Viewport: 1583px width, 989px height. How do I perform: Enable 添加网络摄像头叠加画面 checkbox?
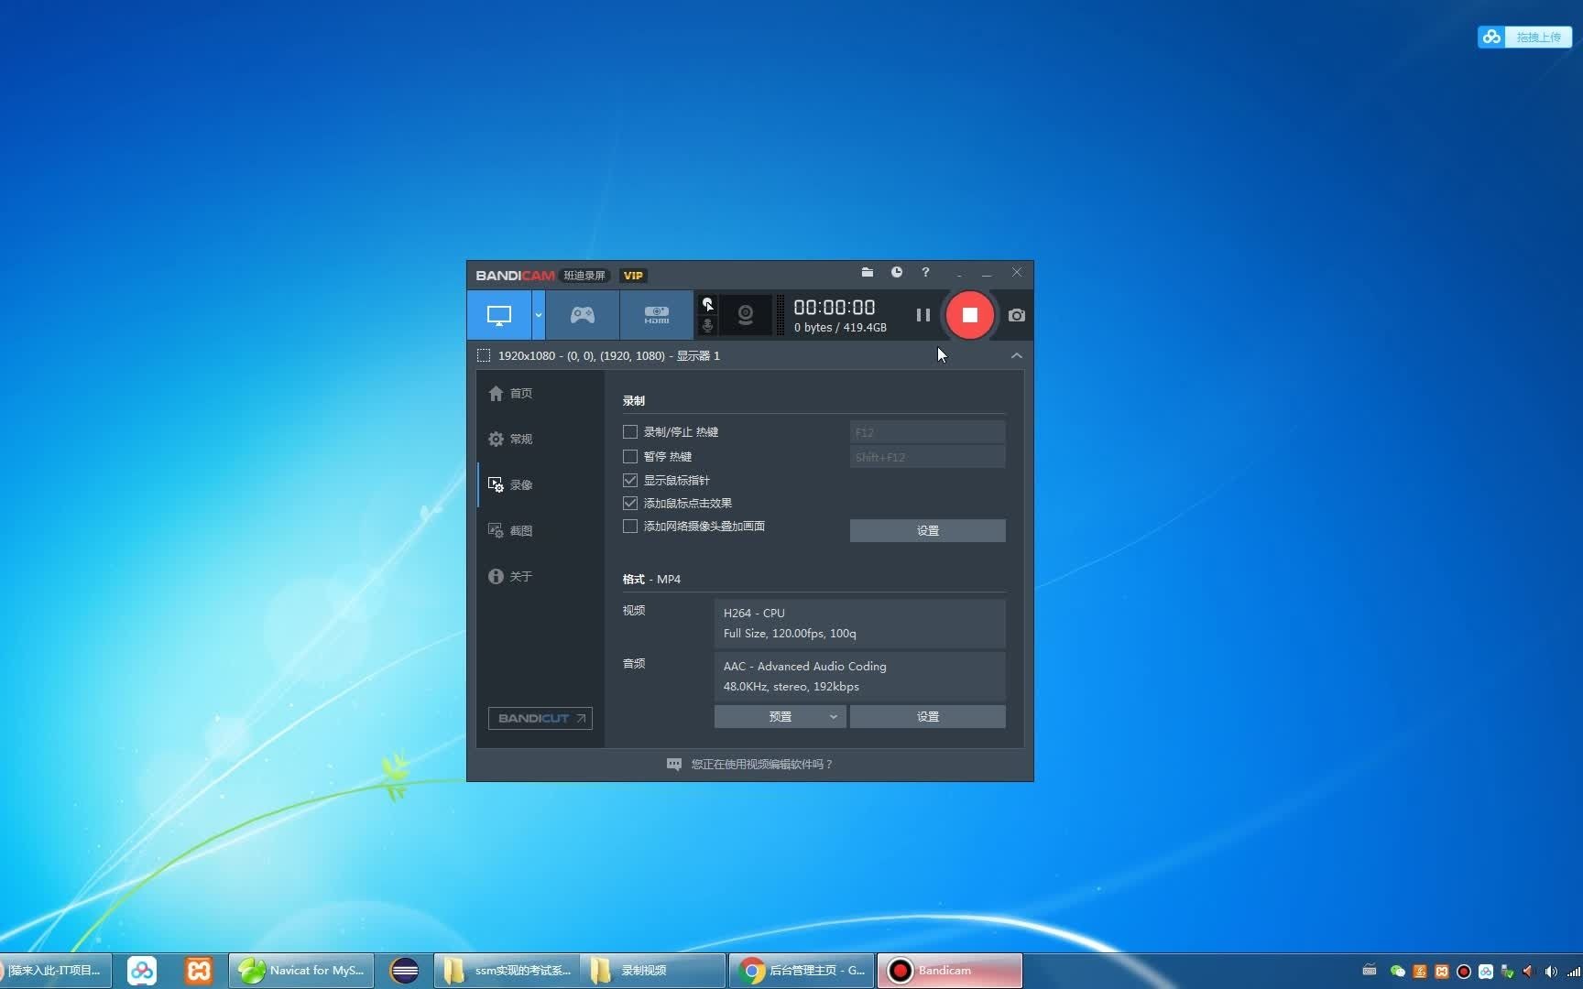pos(630,526)
